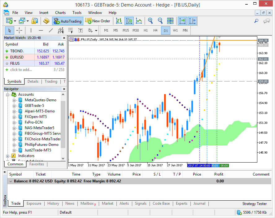This screenshot has height=218, width=275.
Task: Collapse the Accounts tree node
Action: point(7,95)
